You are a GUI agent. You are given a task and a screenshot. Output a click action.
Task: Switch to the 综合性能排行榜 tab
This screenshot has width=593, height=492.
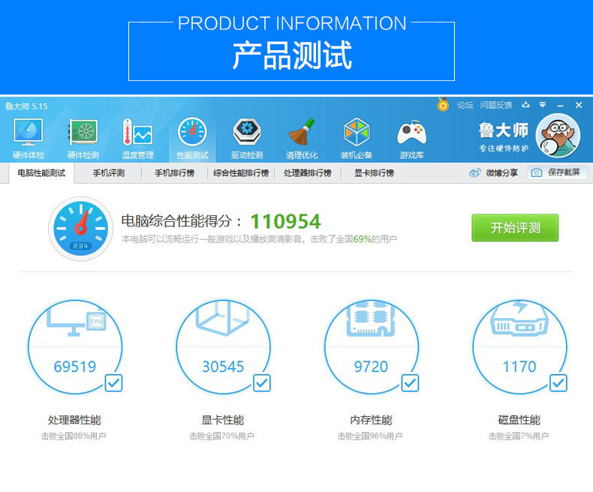241,172
